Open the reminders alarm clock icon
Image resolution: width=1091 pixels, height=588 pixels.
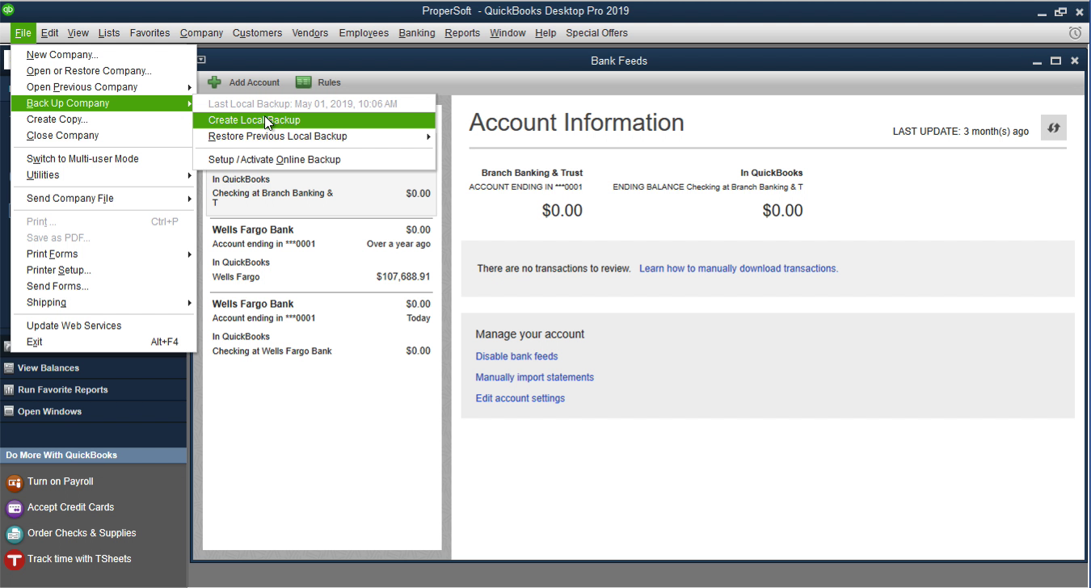pyautogui.click(x=1075, y=33)
